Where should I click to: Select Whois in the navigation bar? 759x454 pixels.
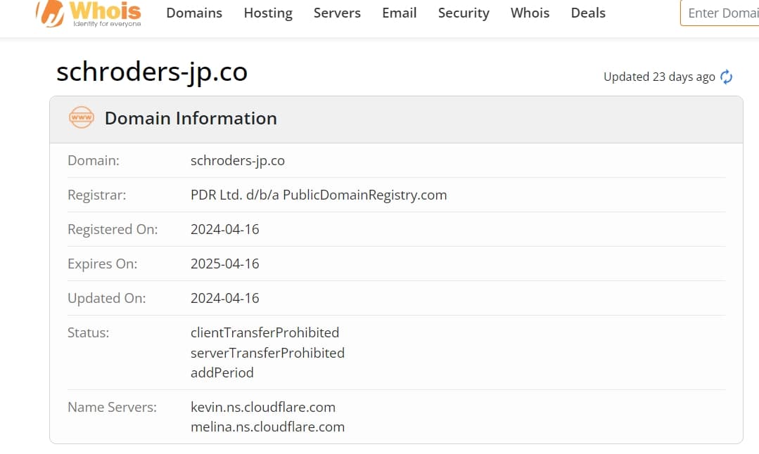click(x=530, y=13)
